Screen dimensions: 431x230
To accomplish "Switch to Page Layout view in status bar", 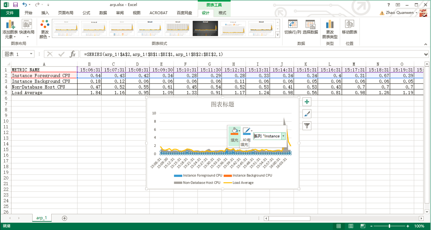I will pos(351,226).
